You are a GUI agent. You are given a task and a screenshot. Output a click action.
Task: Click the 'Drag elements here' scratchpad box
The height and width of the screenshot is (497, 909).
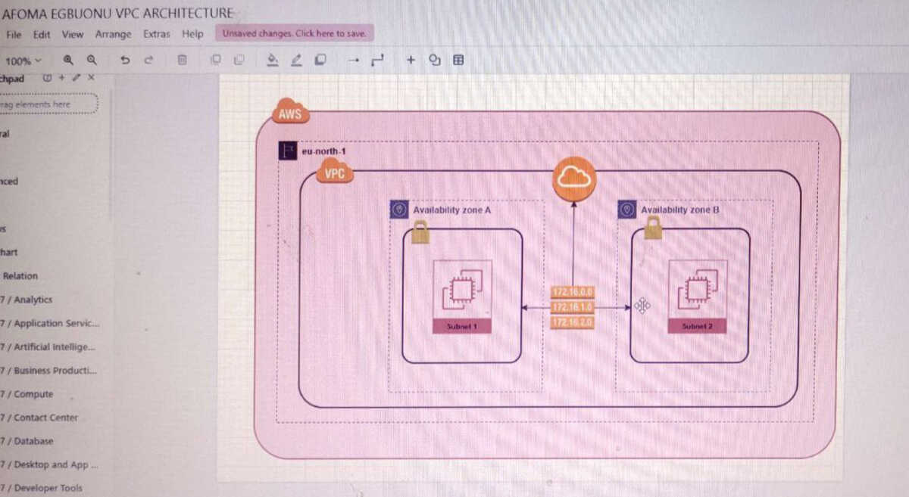click(x=48, y=104)
